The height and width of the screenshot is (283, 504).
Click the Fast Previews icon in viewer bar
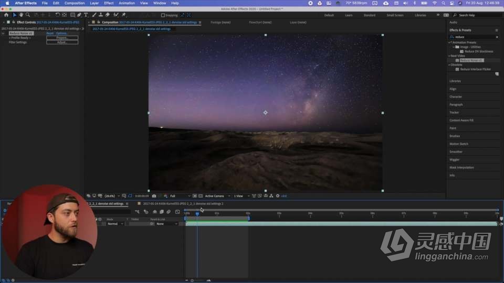260,195
